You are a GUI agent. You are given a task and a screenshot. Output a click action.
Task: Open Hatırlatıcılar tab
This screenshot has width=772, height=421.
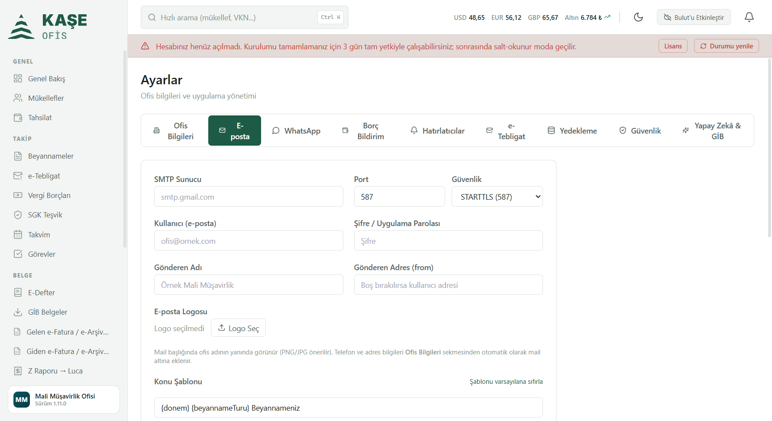(437, 131)
